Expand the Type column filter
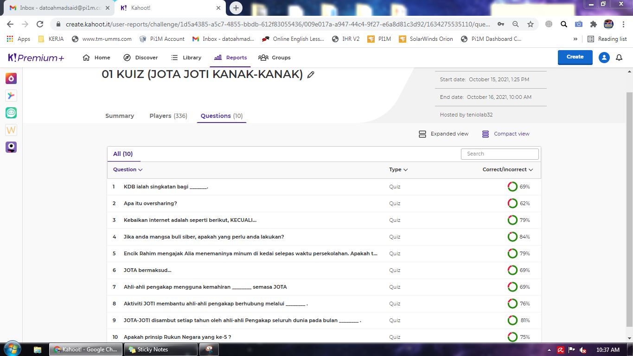This screenshot has height=356, width=633. [398, 169]
